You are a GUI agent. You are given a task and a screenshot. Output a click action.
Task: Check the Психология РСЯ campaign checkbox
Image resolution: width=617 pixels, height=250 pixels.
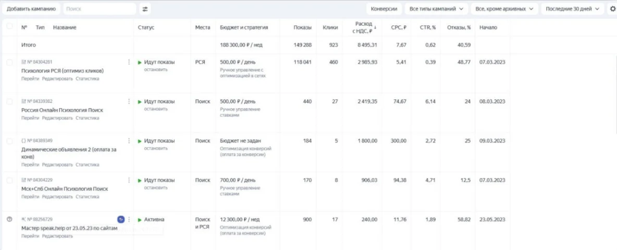coord(9,63)
